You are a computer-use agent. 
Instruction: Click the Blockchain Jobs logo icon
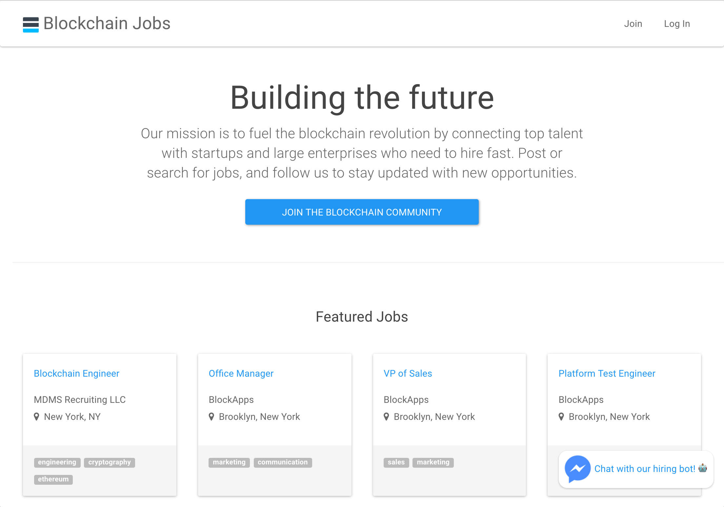pos(30,24)
